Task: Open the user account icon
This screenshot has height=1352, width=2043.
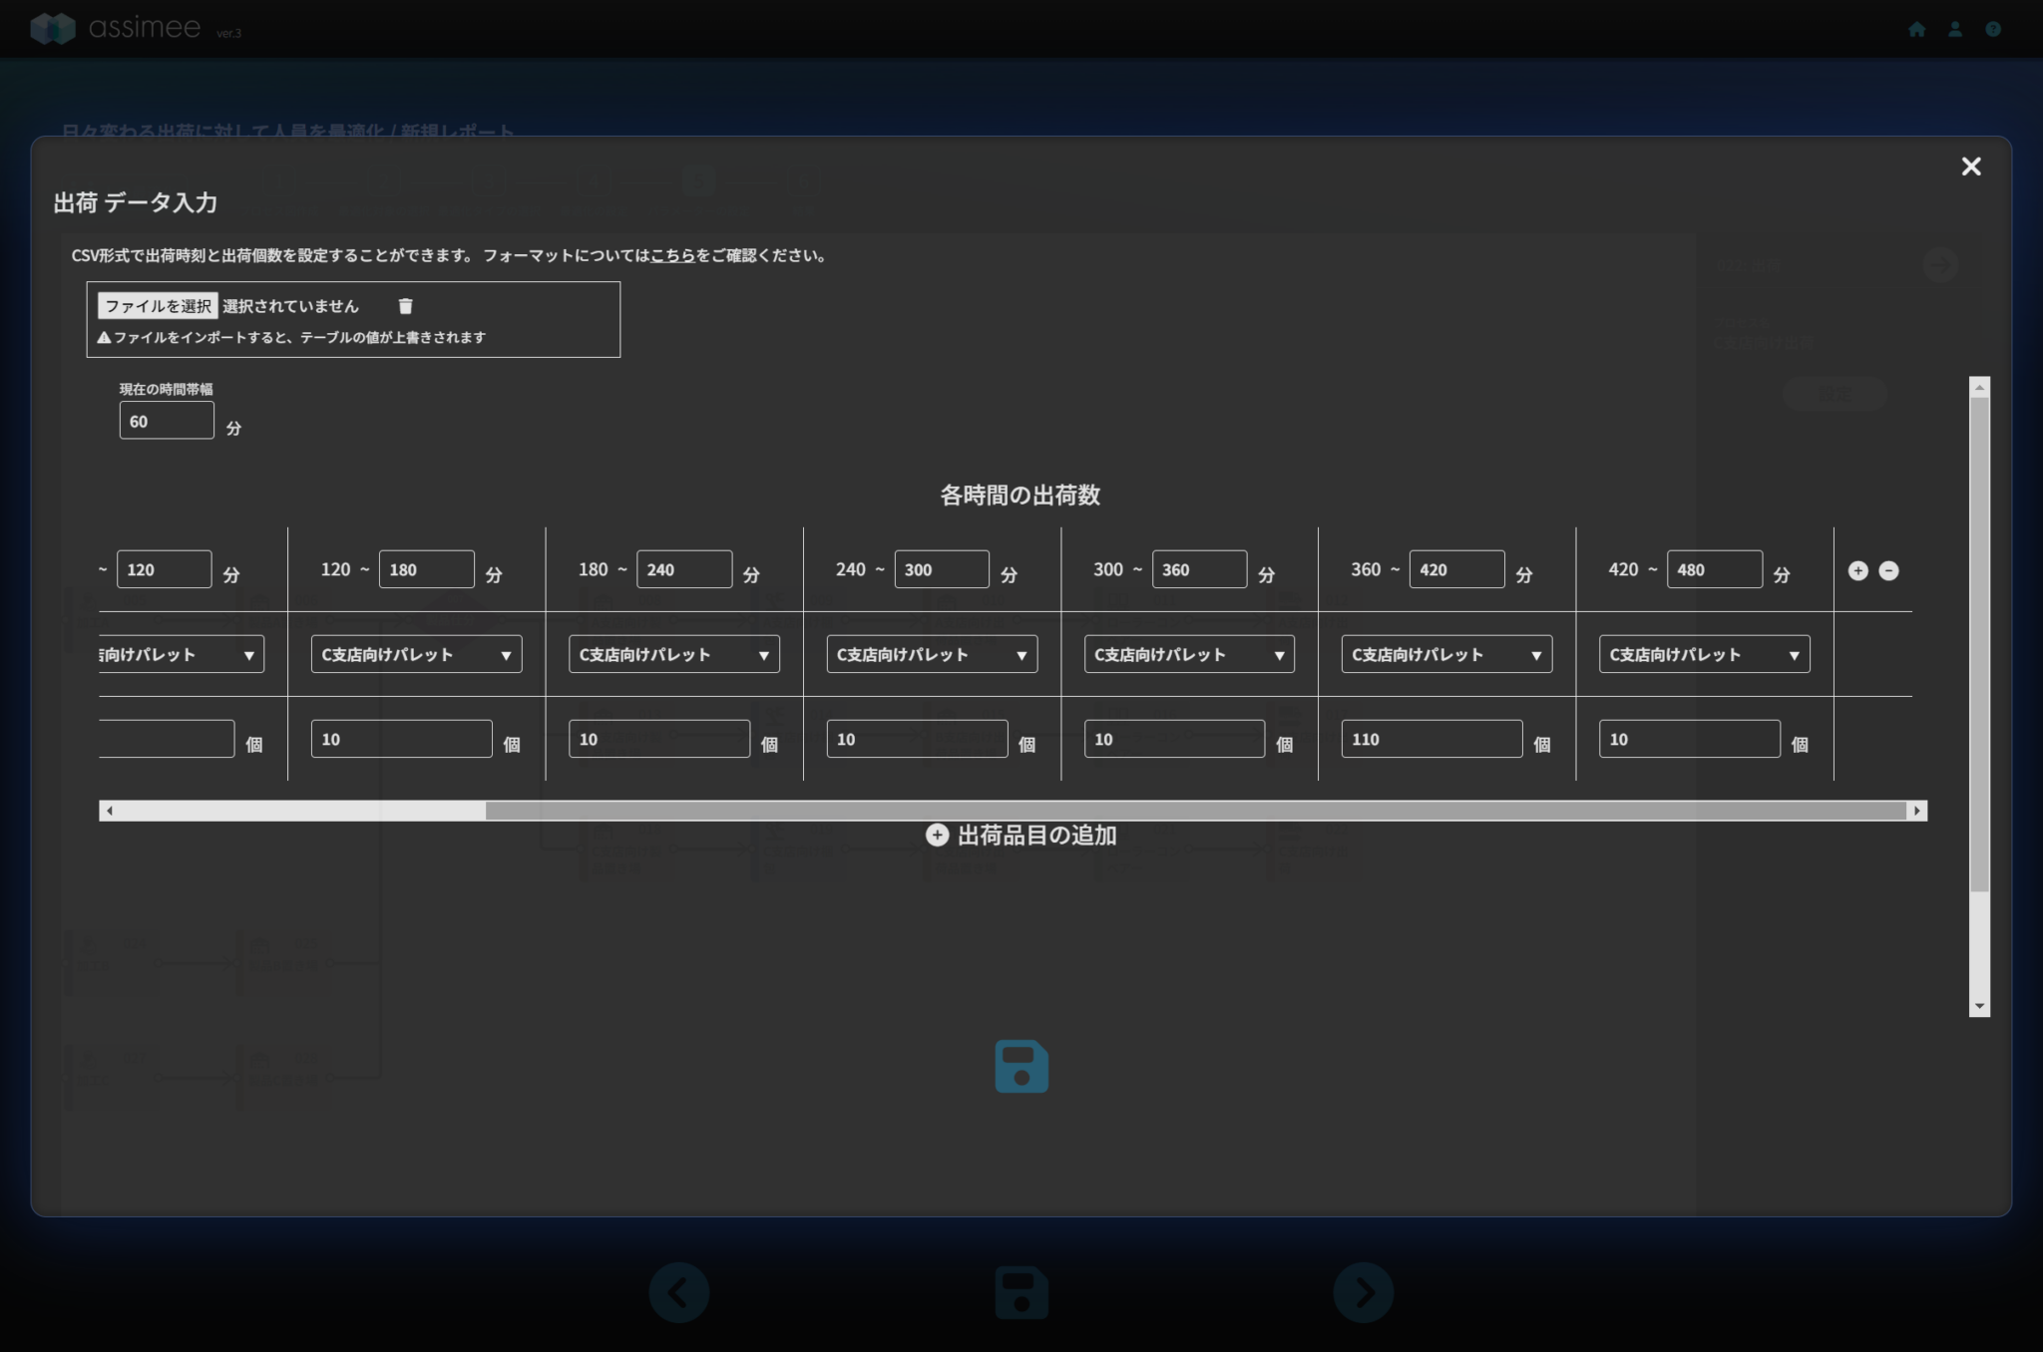Action: [x=1955, y=29]
